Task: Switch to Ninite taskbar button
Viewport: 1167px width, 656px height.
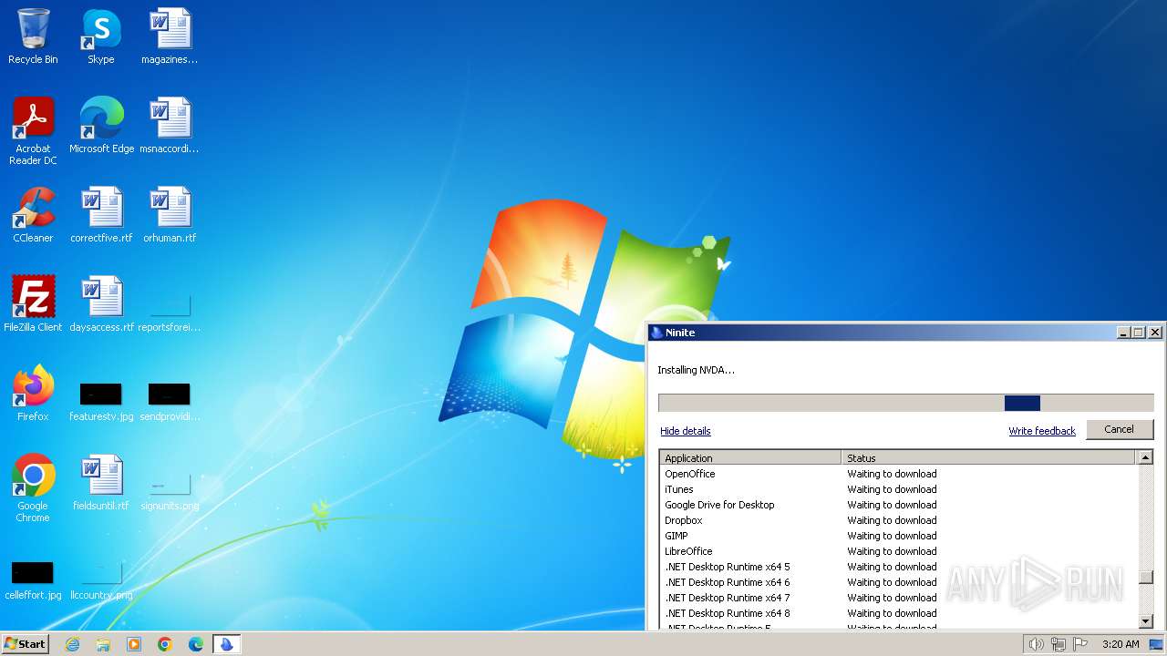Action: coord(226,644)
